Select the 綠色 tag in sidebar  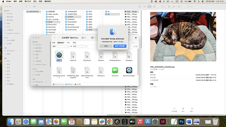tap(8, 71)
